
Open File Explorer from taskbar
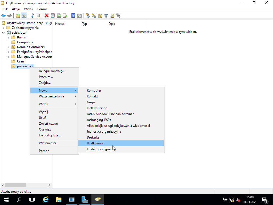[58, 200]
